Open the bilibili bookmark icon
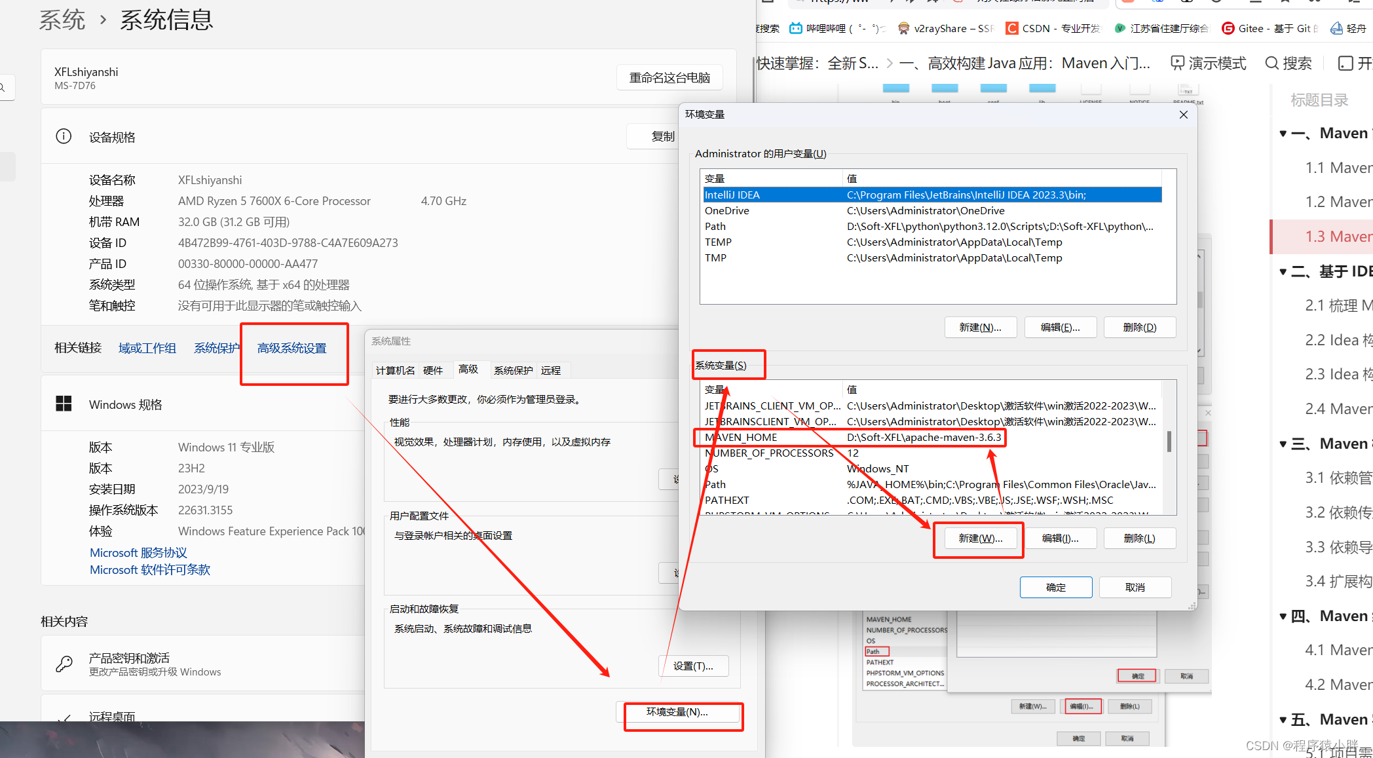 795,28
